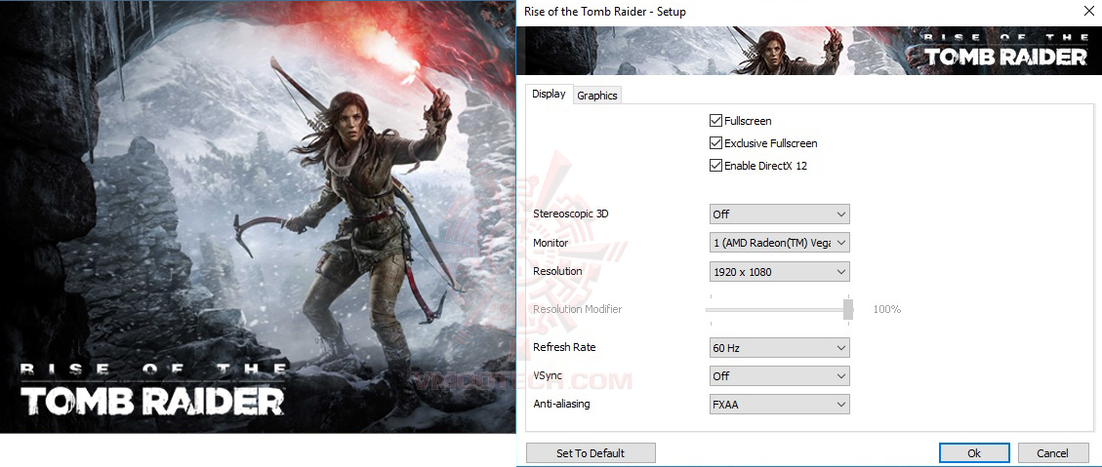Open the Stereoscopic 3D dropdown
1102x467 pixels.
(x=780, y=214)
